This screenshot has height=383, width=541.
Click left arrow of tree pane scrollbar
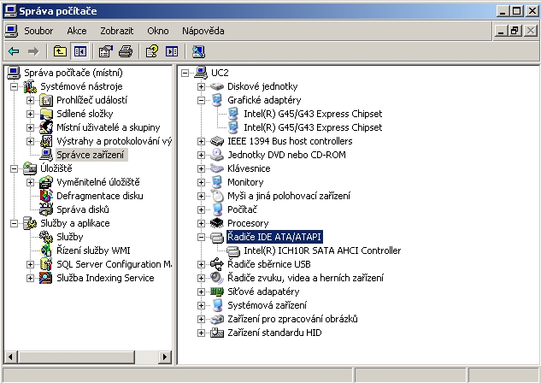[11, 356]
